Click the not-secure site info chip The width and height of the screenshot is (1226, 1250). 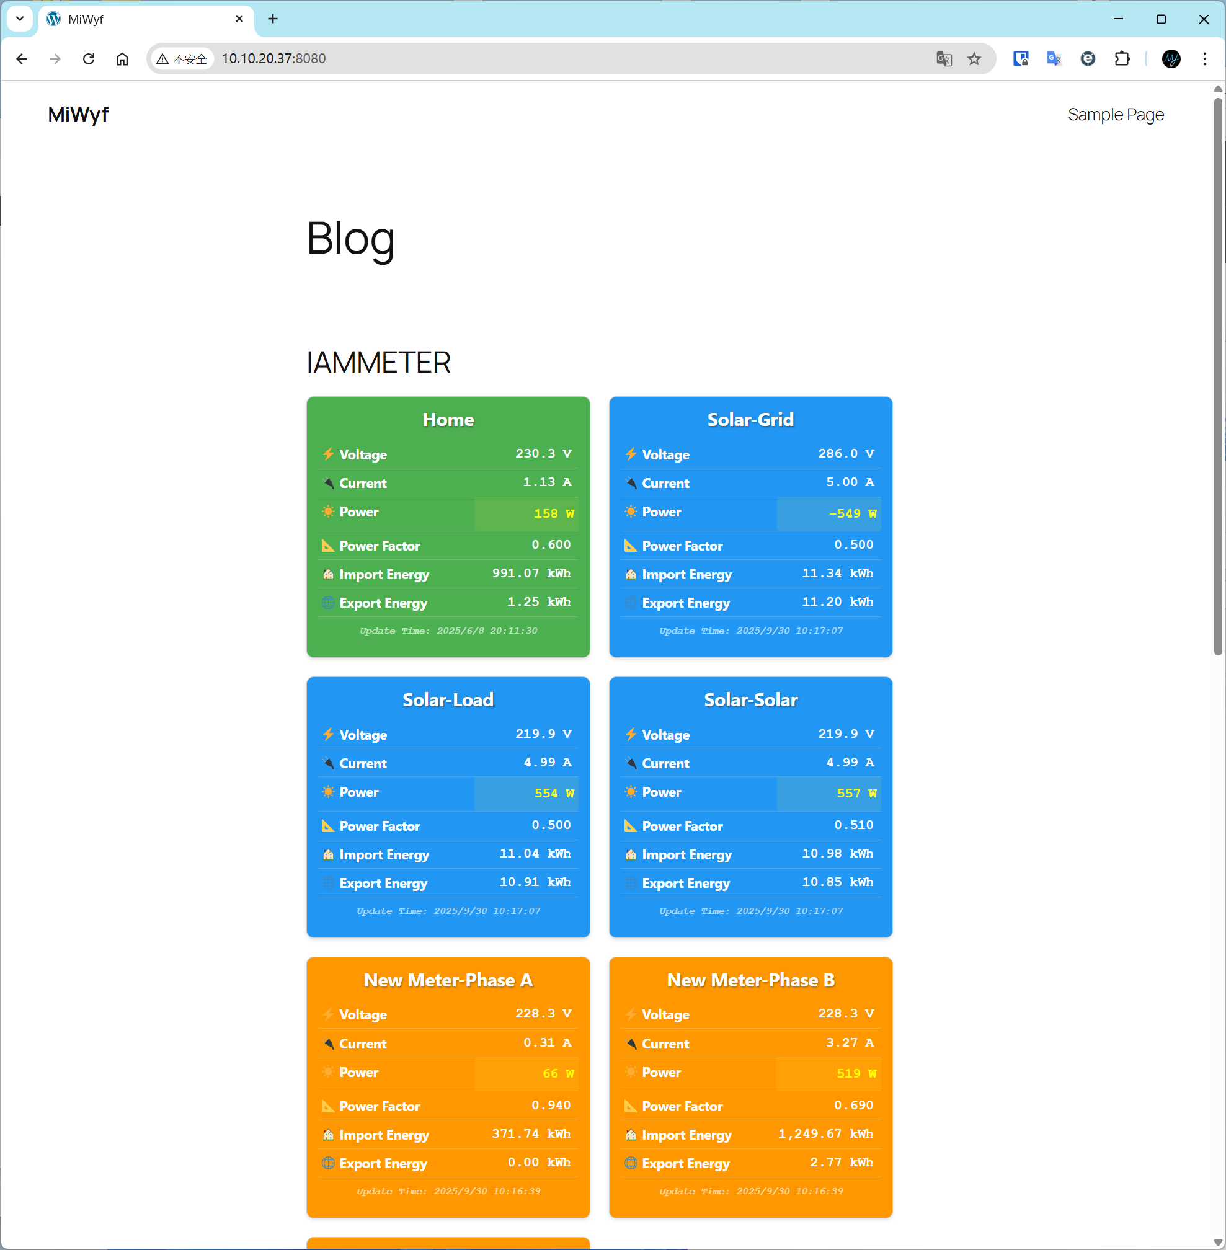coord(182,58)
